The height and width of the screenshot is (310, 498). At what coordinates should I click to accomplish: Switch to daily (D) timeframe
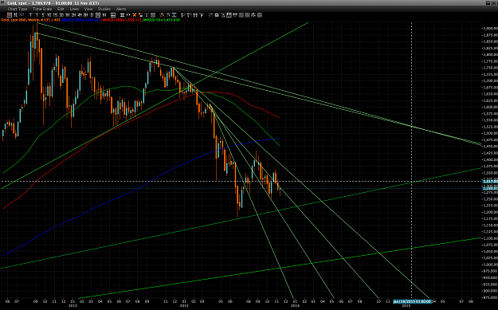coord(92,15)
